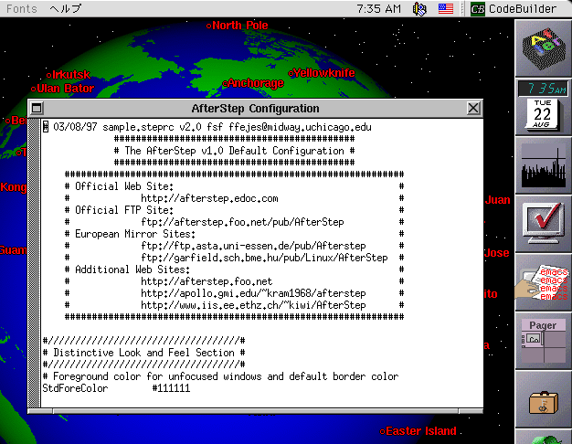572x444 pixels.
Task: Click the Distinctive Look and Feel Section heading
Action: pos(143,353)
